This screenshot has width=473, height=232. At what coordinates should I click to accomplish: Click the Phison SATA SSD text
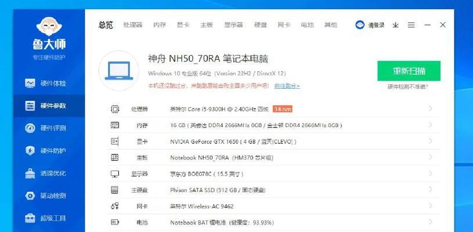[218, 190]
